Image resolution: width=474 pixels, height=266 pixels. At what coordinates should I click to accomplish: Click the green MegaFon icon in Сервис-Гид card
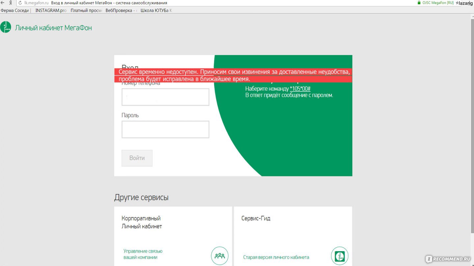[339, 255]
